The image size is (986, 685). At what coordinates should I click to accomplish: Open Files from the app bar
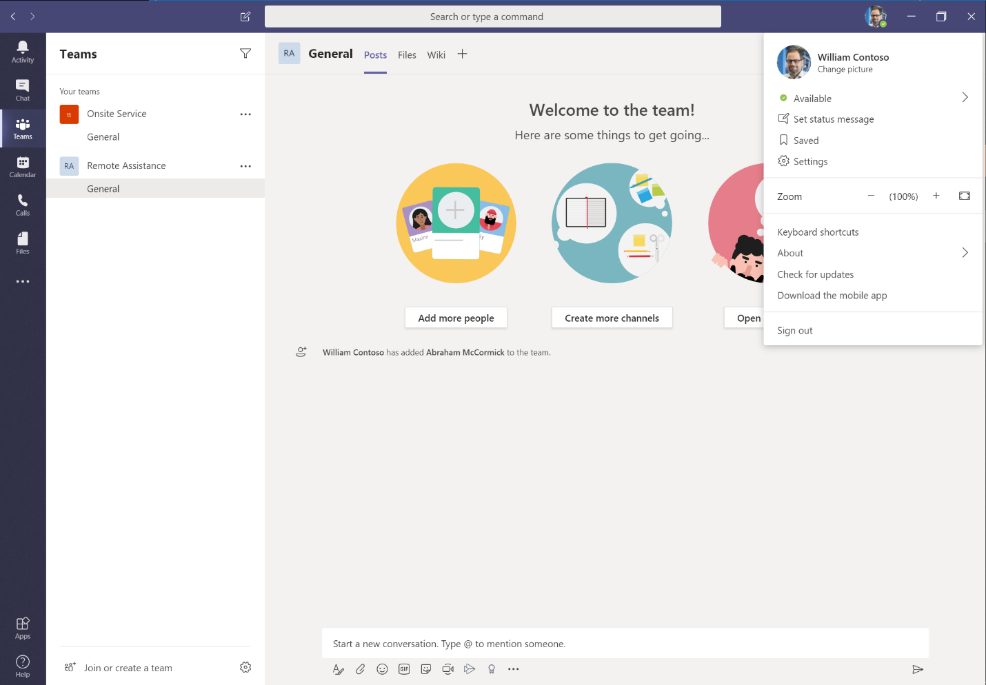(23, 243)
